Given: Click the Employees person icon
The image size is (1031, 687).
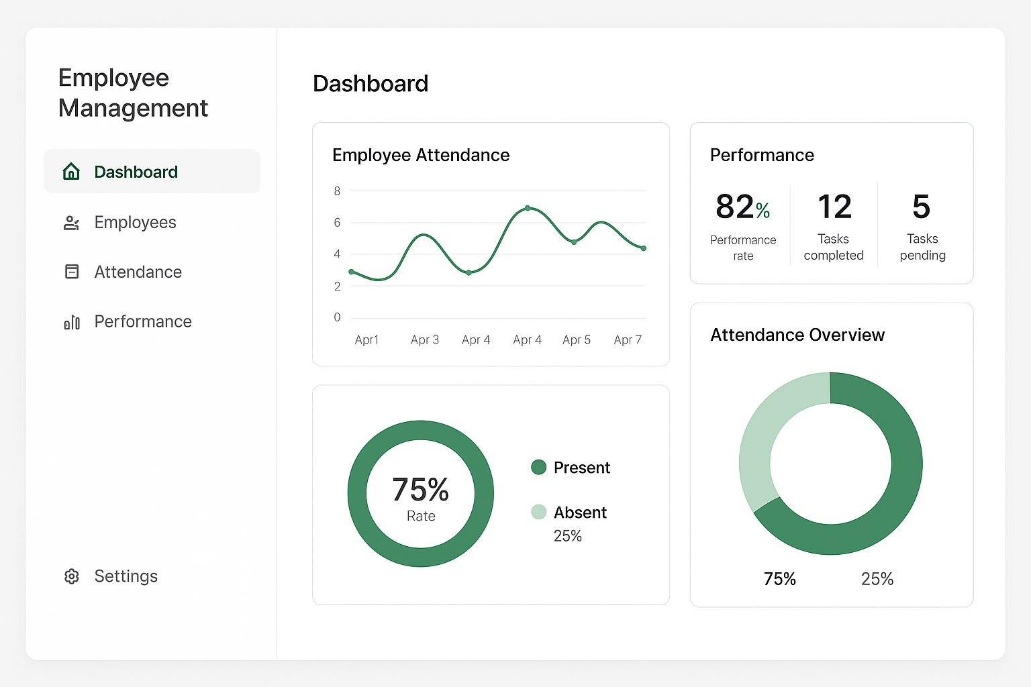Looking at the screenshot, I should [71, 222].
